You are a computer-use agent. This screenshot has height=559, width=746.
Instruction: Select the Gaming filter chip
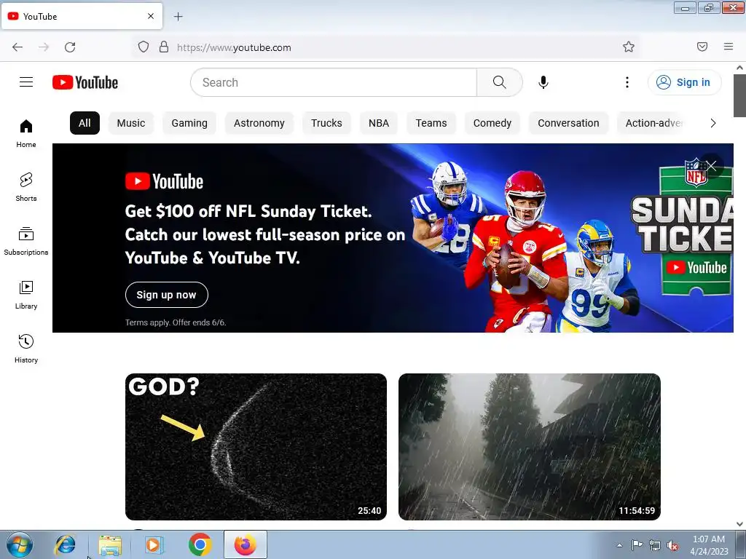[x=189, y=123]
